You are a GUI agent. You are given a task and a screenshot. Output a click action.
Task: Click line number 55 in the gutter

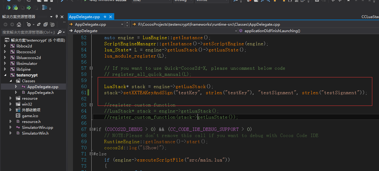click(x=84, y=56)
